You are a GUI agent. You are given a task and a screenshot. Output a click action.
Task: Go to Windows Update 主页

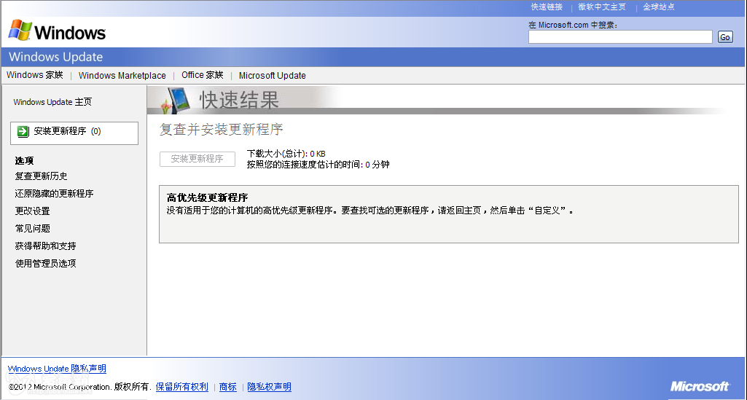(x=52, y=102)
